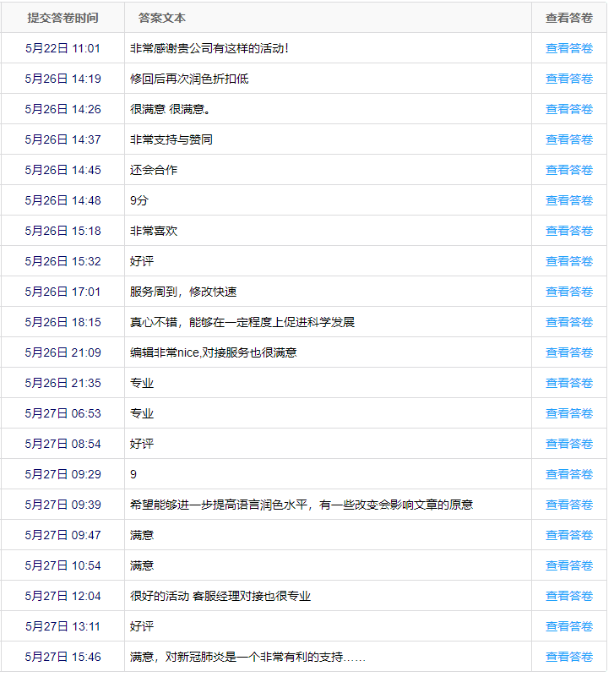The height and width of the screenshot is (677, 614).
Task: Click 查看答卷 next to '还会合作'
Action: click(568, 170)
